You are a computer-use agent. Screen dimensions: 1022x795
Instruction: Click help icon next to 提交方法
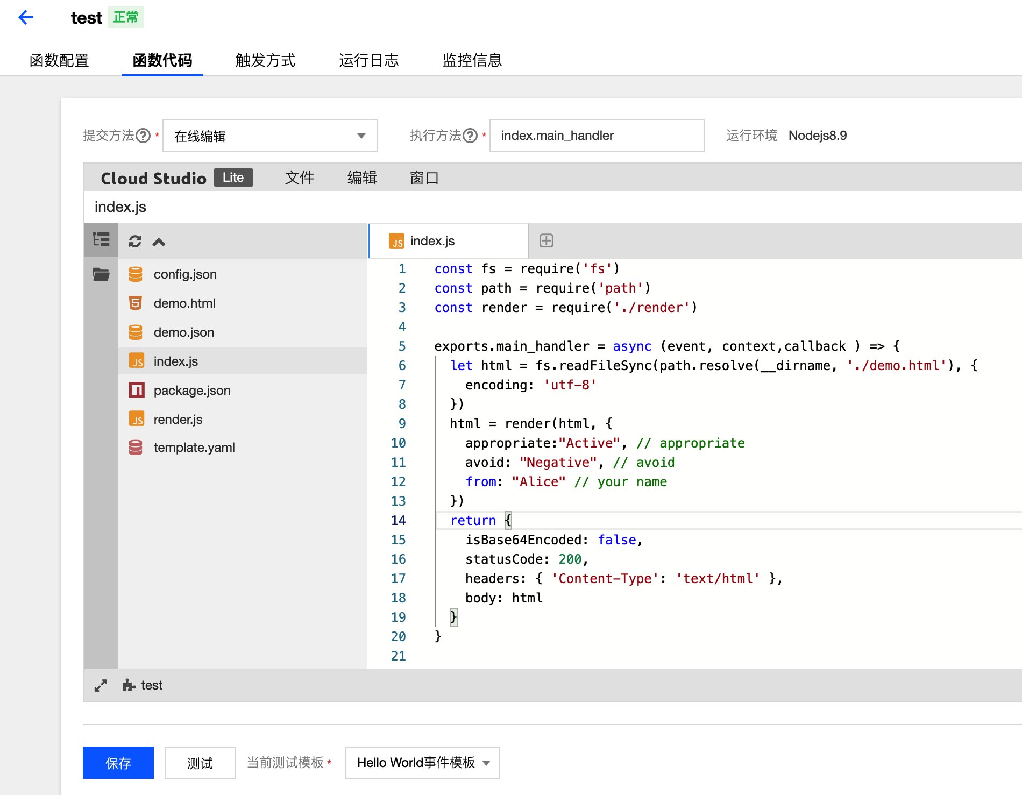tap(143, 136)
